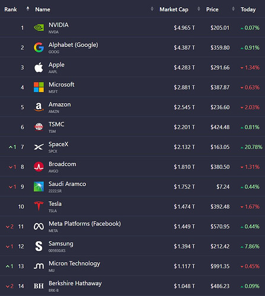The image size is (265, 296).
Task: Click the Meta Platforms logo icon
Action: [x=39, y=227]
